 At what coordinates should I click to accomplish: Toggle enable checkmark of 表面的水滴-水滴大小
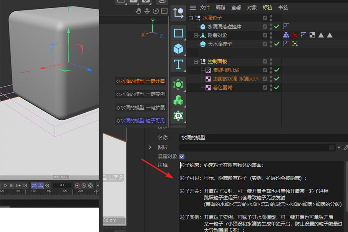(277, 79)
